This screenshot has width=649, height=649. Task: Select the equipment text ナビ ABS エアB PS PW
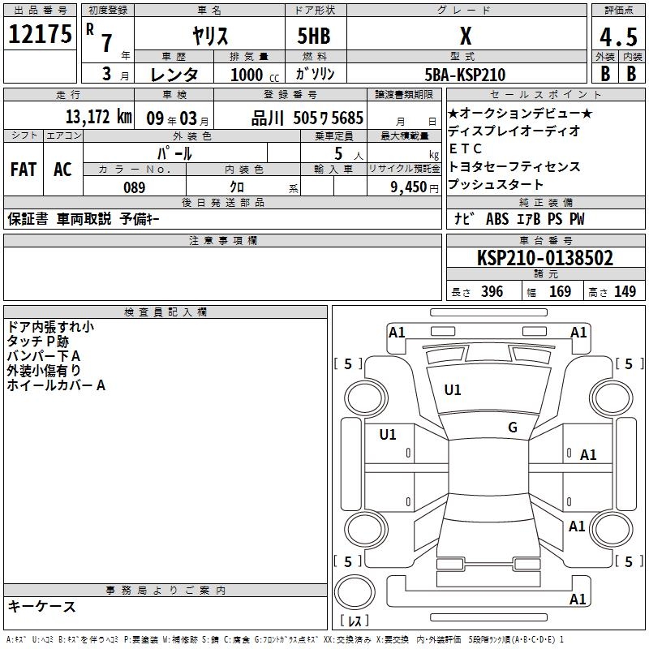click(519, 219)
